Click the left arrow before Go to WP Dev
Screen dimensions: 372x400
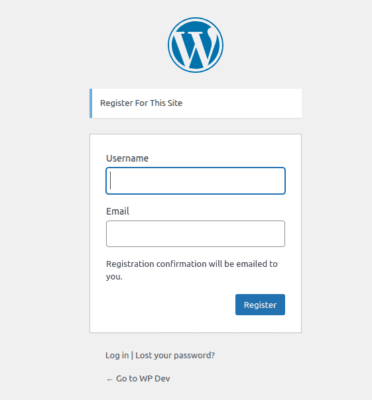(x=109, y=379)
